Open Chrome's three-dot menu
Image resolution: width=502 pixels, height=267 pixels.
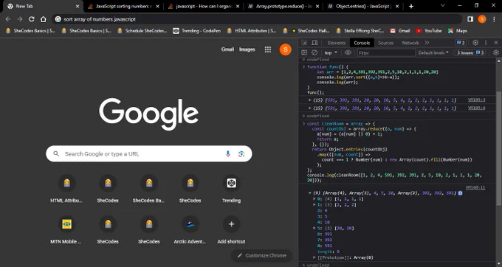pos(493,19)
